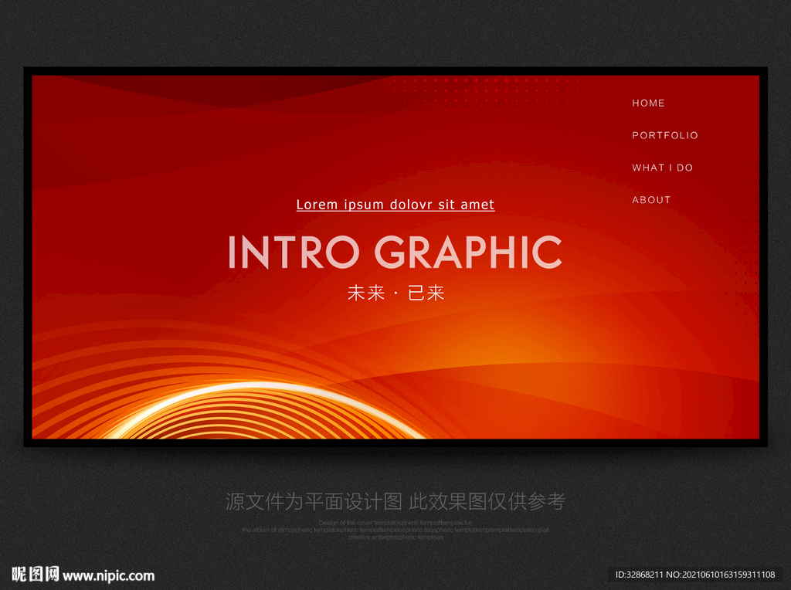Click the www.nipic.com link text
The height and width of the screenshot is (590, 791).
[108, 576]
